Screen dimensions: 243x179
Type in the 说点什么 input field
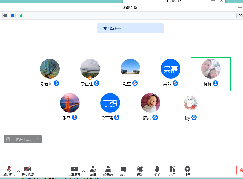[23, 139]
